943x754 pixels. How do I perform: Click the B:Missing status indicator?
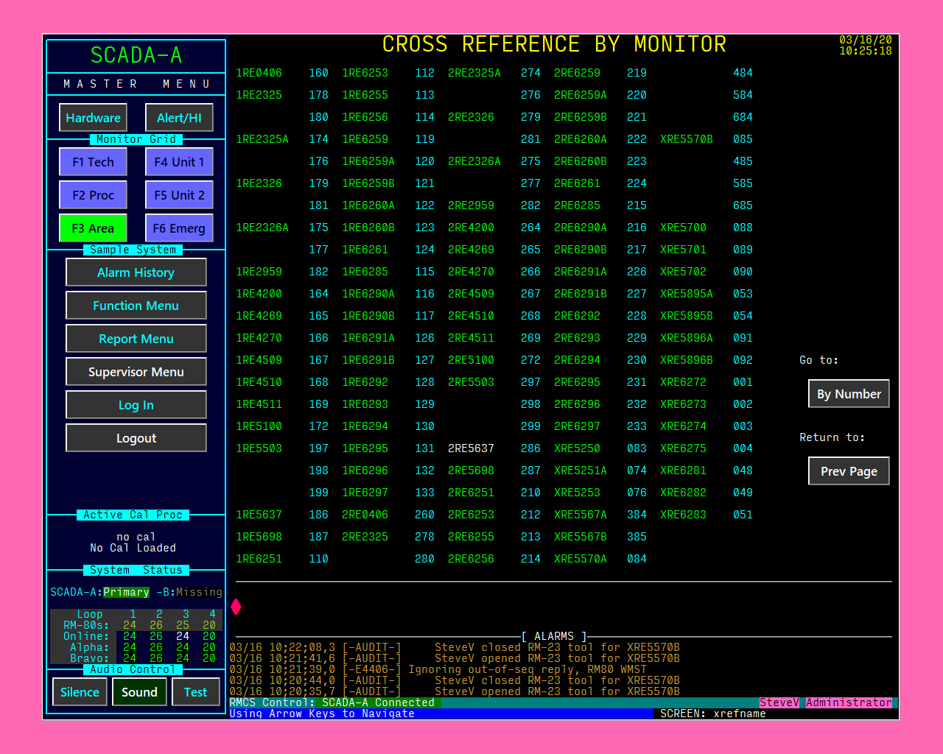point(189,592)
